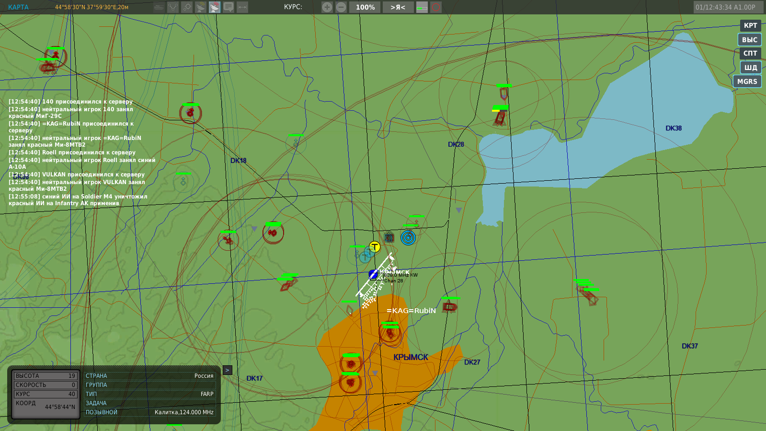Click the red circle icon in toolbar
766x431 pixels.
point(436,7)
